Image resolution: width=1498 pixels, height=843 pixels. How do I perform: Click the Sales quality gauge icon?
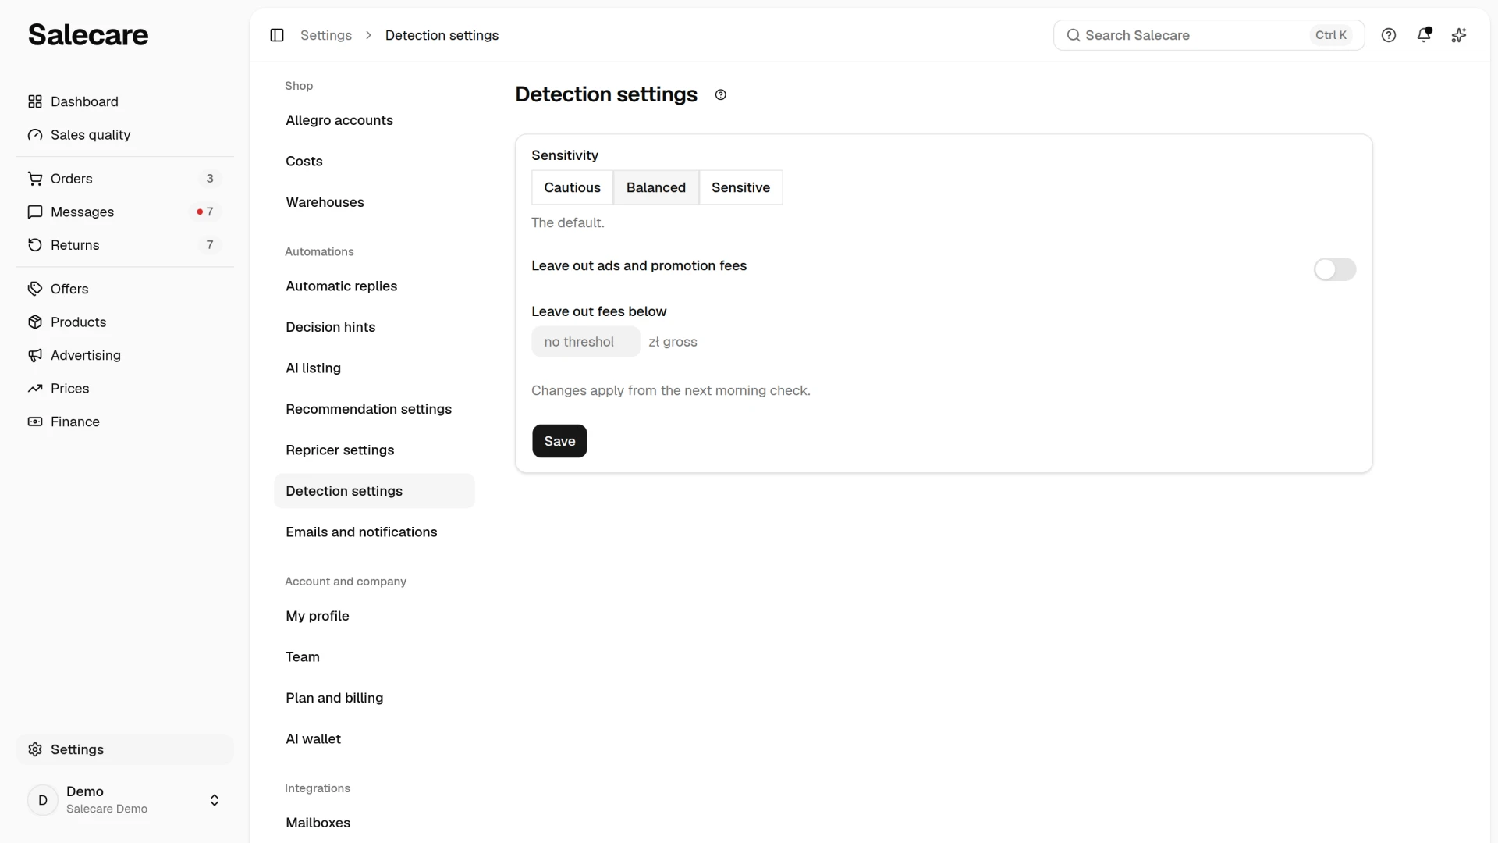click(x=35, y=135)
